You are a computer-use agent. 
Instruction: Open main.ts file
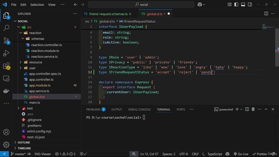click(47, 102)
